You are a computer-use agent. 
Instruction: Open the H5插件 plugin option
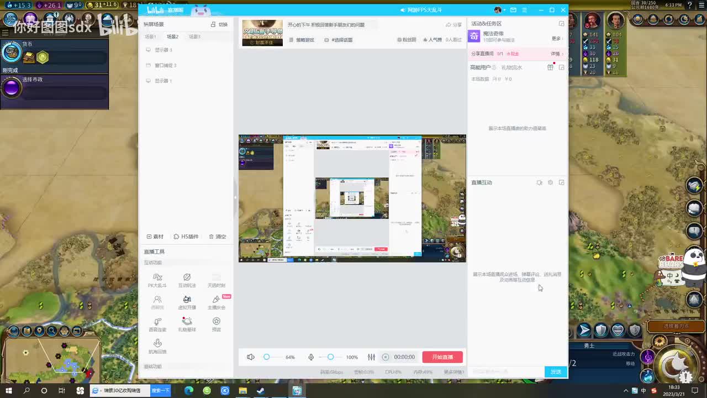[186, 237]
